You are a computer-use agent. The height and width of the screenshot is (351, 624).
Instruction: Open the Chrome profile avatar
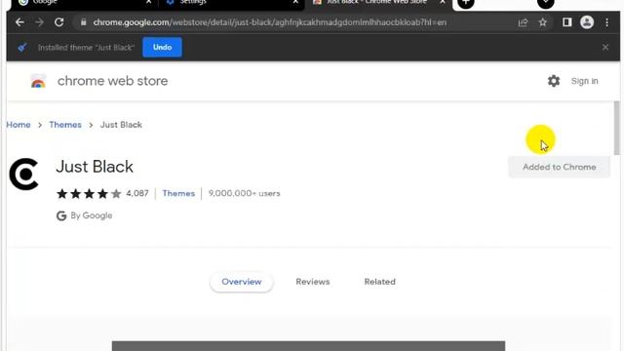[587, 22]
